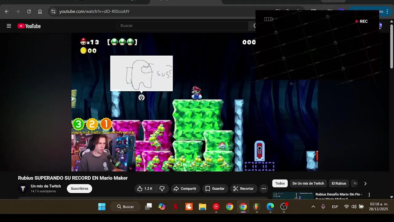Select the Todos filter chip
This screenshot has width=394, height=222.
[280, 183]
